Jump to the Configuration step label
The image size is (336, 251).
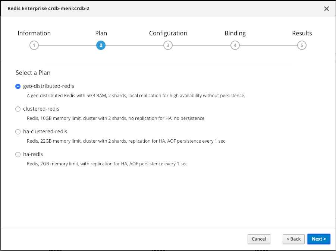pyautogui.click(x=168, y=34)
